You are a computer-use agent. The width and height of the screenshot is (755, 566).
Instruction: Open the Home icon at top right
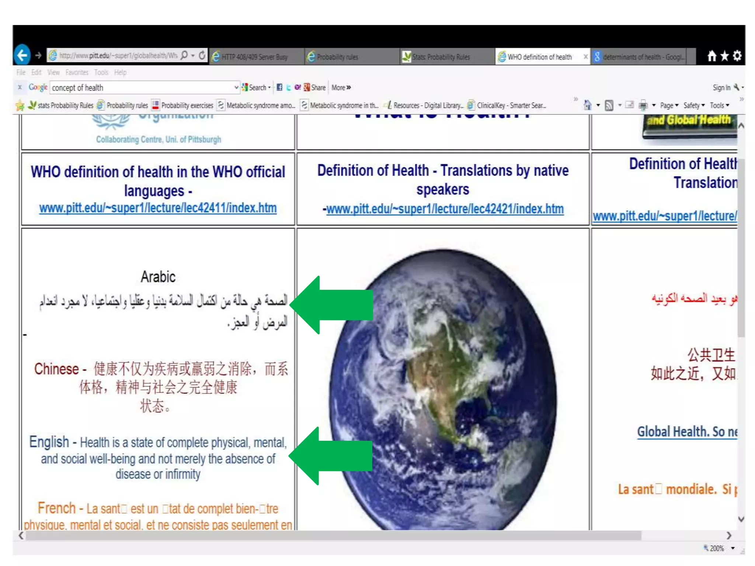pyautogui.click(x=712, y=56)
